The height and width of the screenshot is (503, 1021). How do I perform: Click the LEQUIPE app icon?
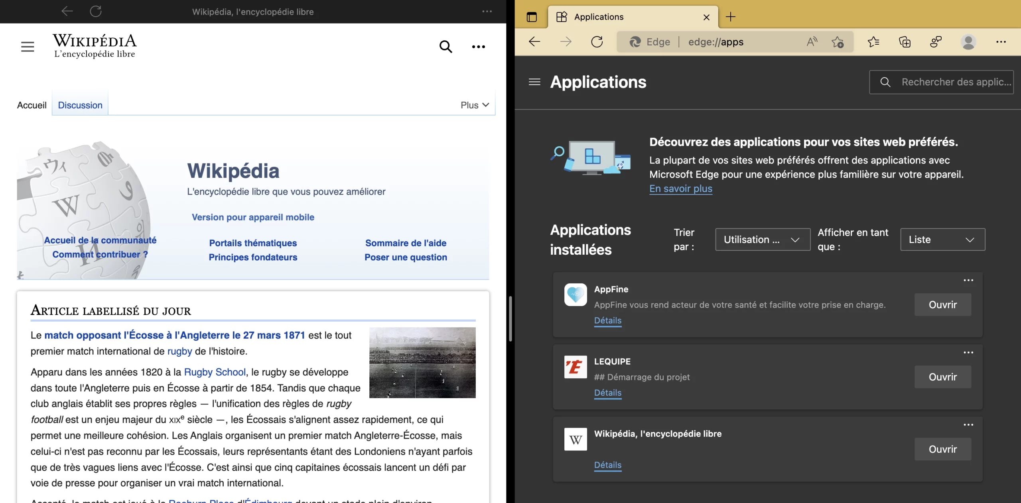pos(575,367)
